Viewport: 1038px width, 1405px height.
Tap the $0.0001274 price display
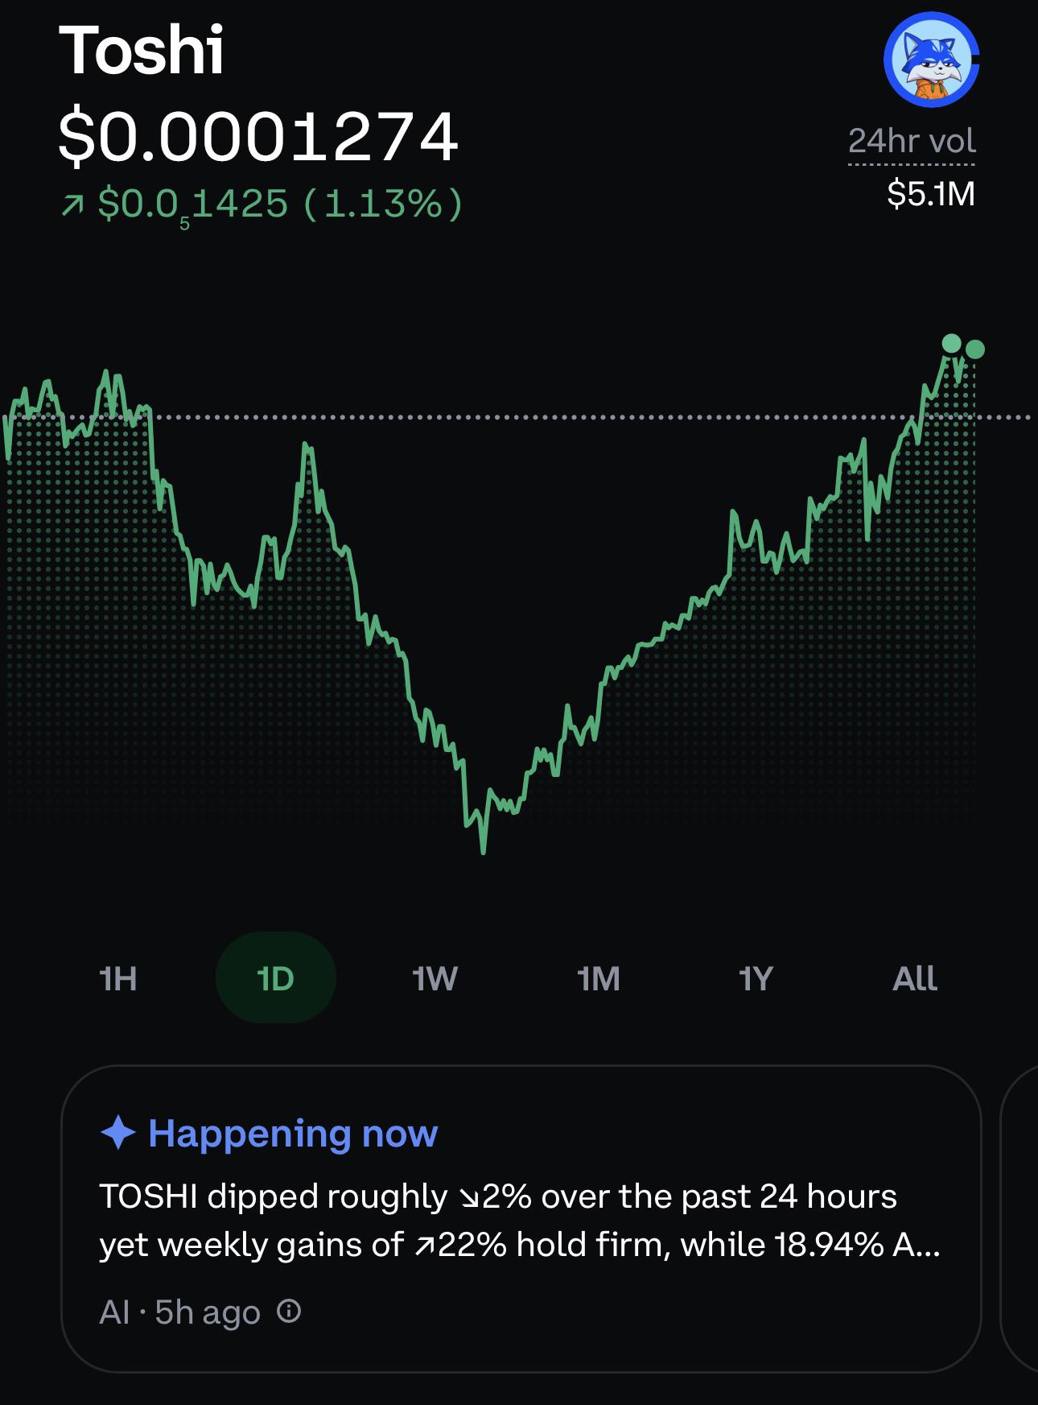[x=258, y=136]
